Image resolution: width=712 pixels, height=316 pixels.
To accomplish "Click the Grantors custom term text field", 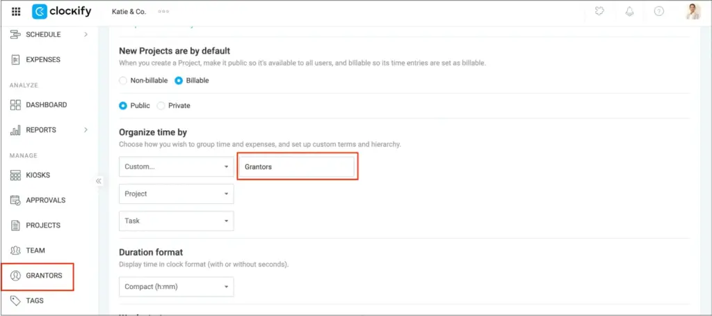I will pos(297,167).
